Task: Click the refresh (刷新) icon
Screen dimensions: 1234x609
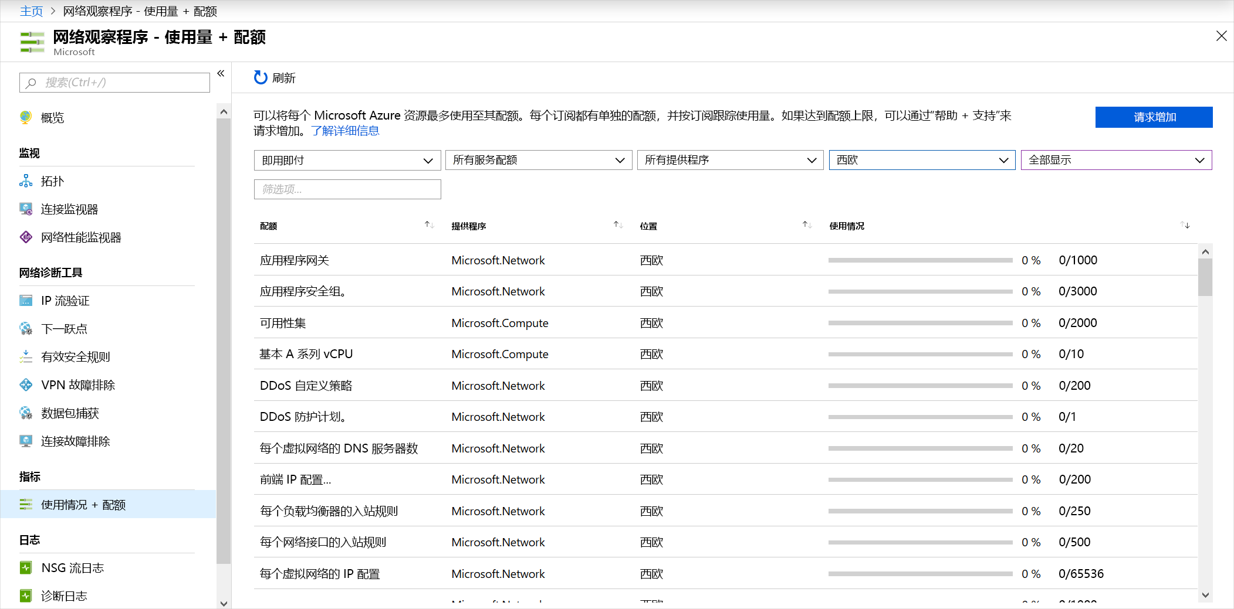Action: pyautogui.click(x=261, y=77)
